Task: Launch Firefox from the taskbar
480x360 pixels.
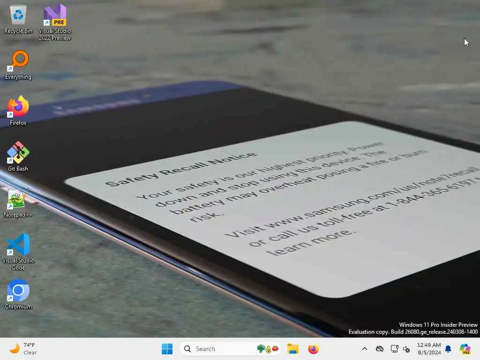Action: (313, 349)
